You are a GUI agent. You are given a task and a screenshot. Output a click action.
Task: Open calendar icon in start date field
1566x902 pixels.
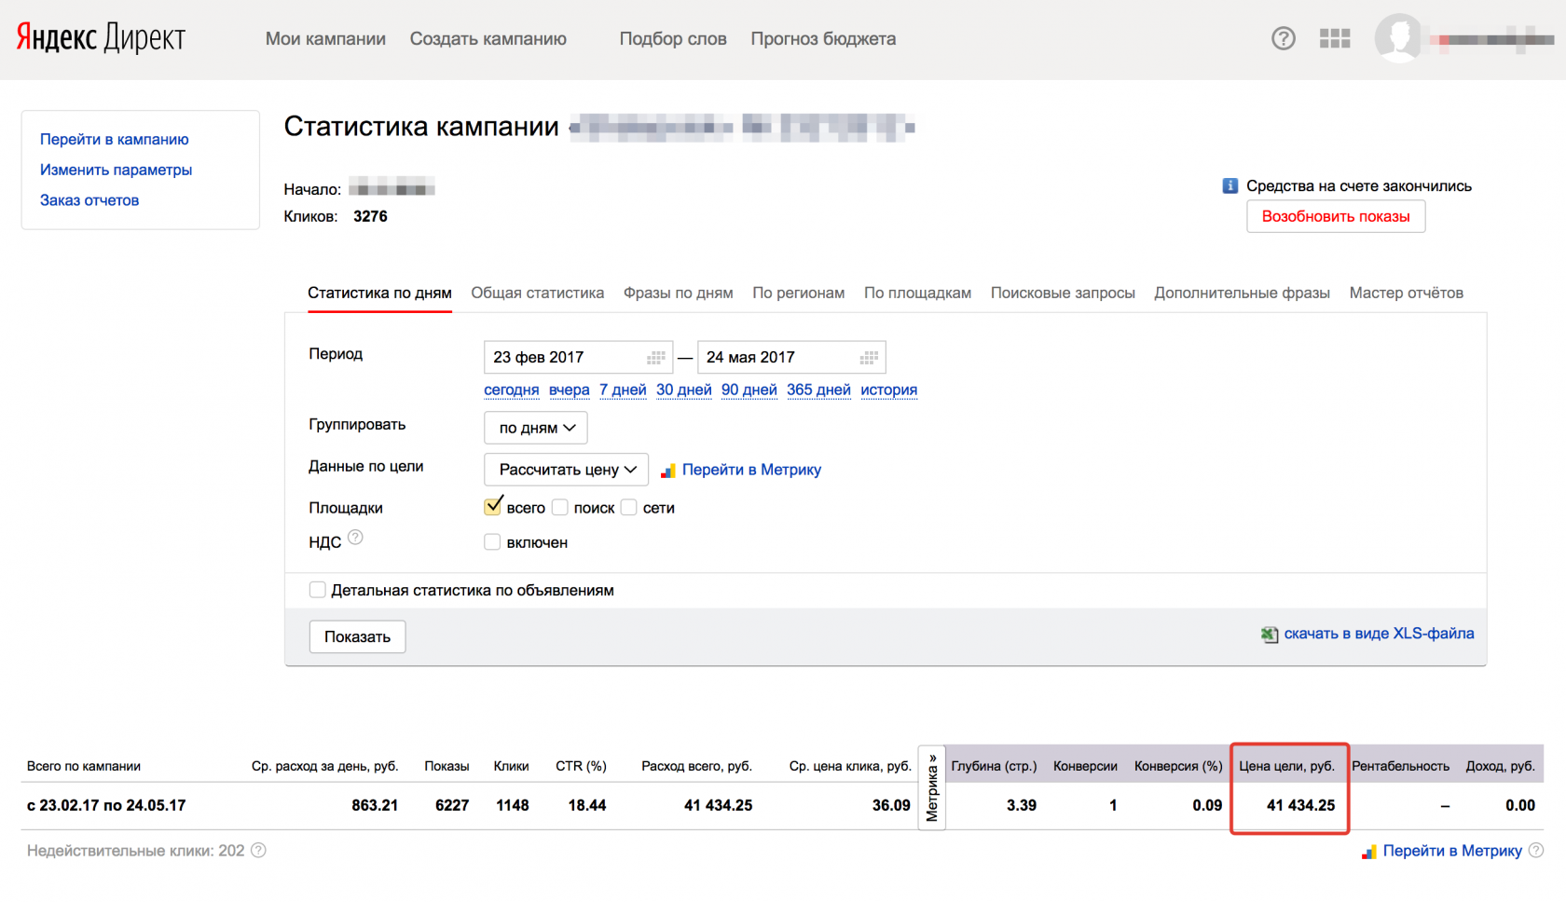click(656, 358)
